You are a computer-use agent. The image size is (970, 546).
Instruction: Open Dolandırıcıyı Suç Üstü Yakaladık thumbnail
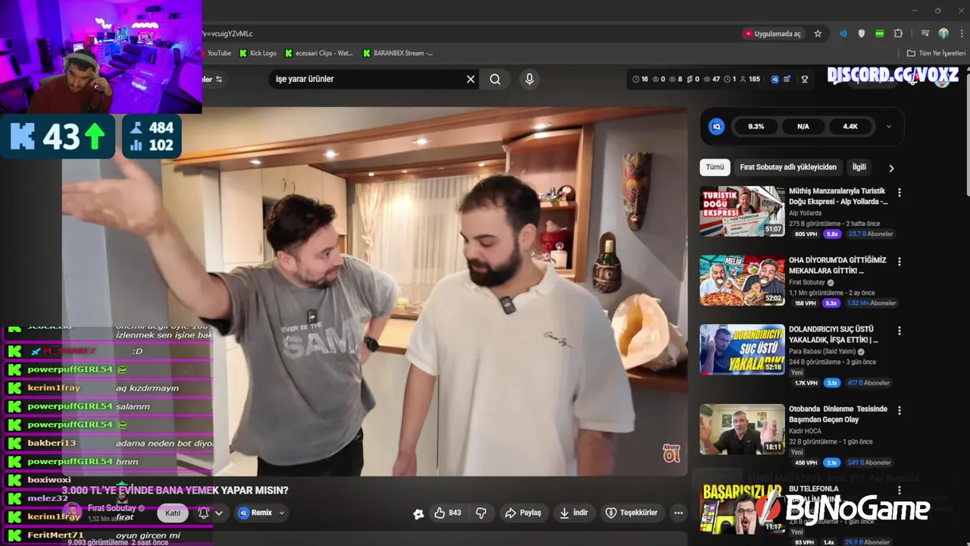pyautogui.click(x=742, y=350)
